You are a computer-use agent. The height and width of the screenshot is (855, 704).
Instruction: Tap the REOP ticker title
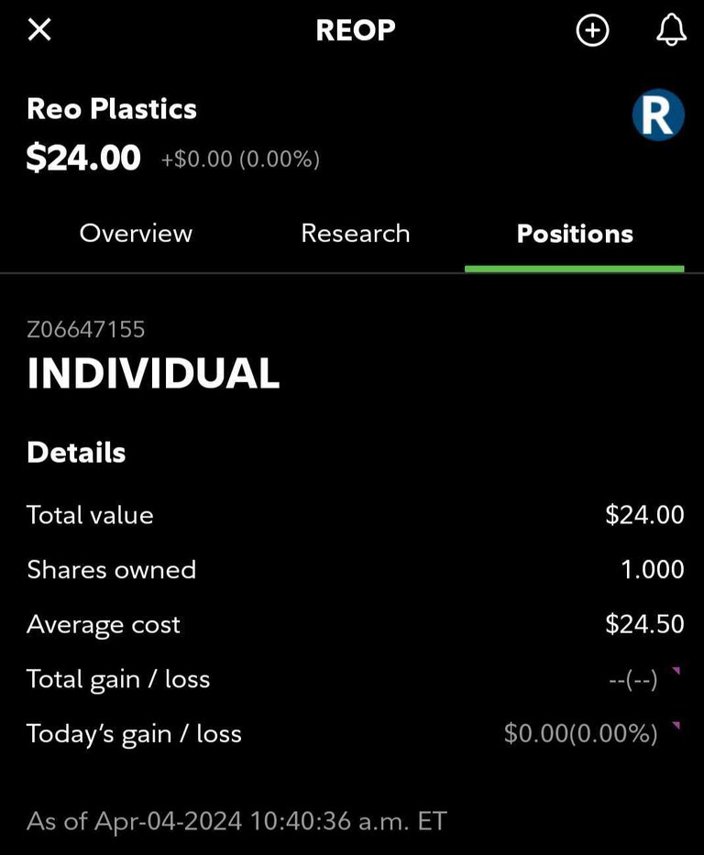pos(356,30)
